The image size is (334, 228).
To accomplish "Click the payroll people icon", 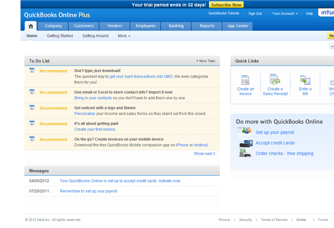I will pos(245,131).
